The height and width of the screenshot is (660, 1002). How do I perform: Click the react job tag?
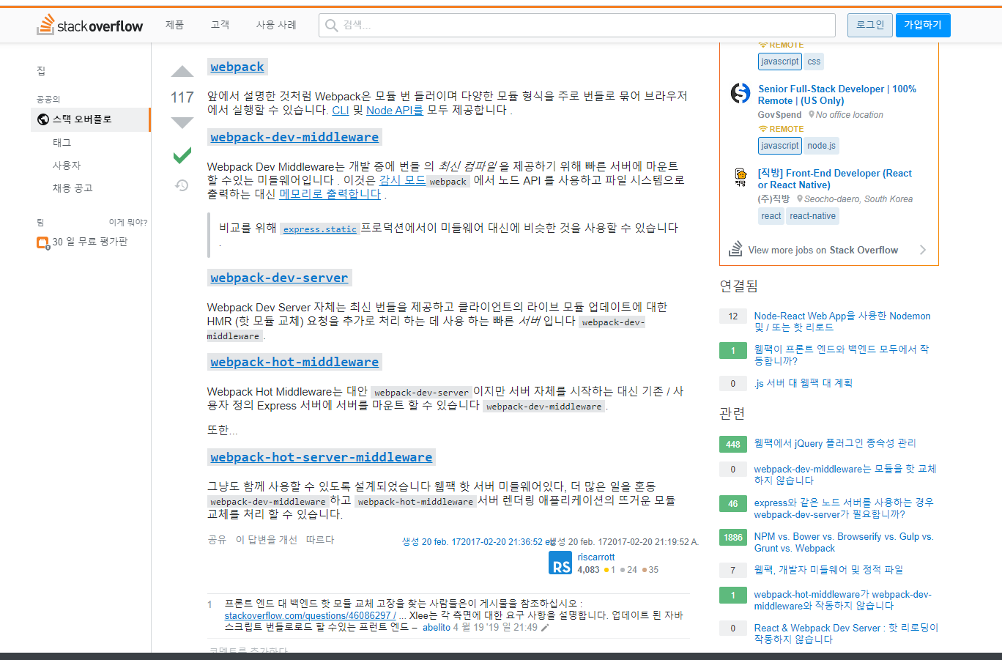coord(771,216)
